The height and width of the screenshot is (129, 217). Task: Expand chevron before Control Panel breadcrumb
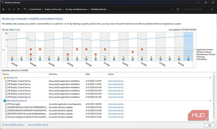pos(28,9)
